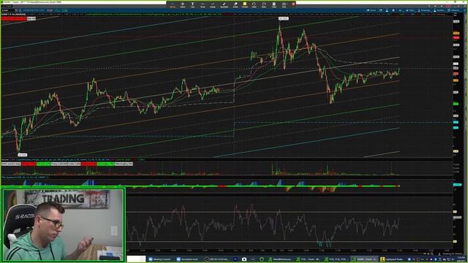Open the Stamp annotation tool
468x263 pixels.
[x=213, y=4]
